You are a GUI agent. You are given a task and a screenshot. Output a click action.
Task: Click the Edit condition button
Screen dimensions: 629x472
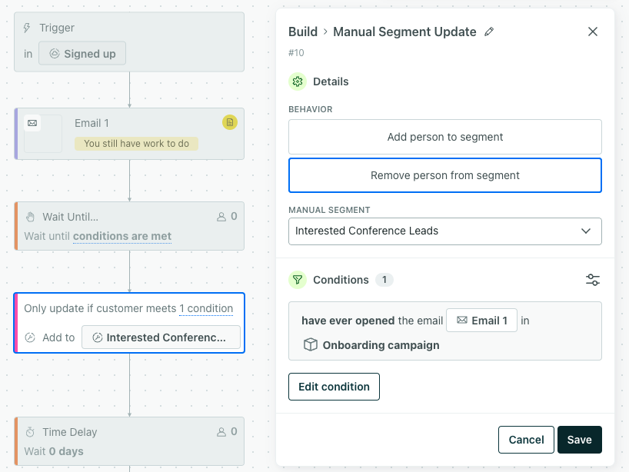tap(334, 387)
